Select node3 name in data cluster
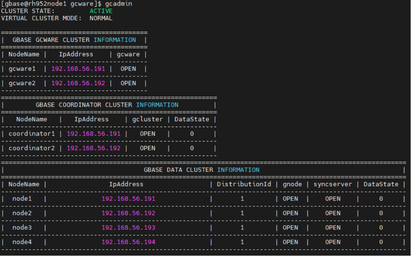411x256 pixels. (x=22, y=227)
